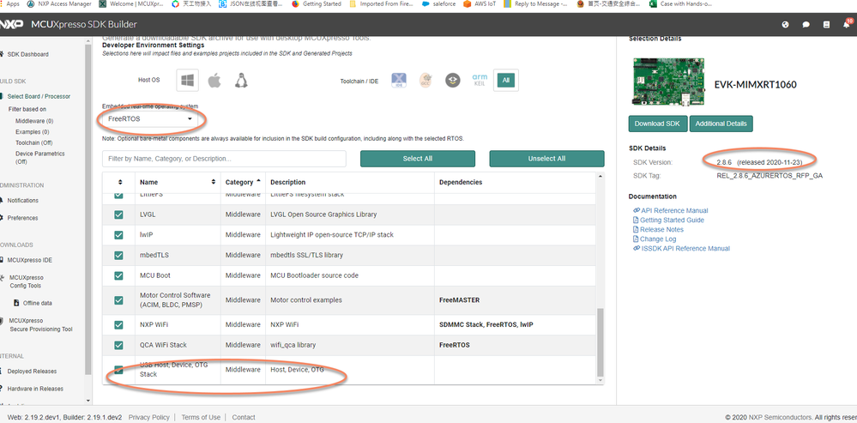The width and height of the screenshot is (857, 423).
Task: Open the AWS IoT bookmark
Action: pyautogui.click(x=480, y=3)
